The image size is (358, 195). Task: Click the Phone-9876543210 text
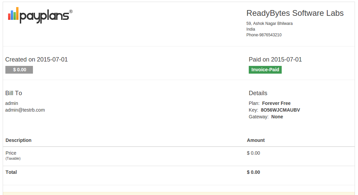tap(264, 35)
